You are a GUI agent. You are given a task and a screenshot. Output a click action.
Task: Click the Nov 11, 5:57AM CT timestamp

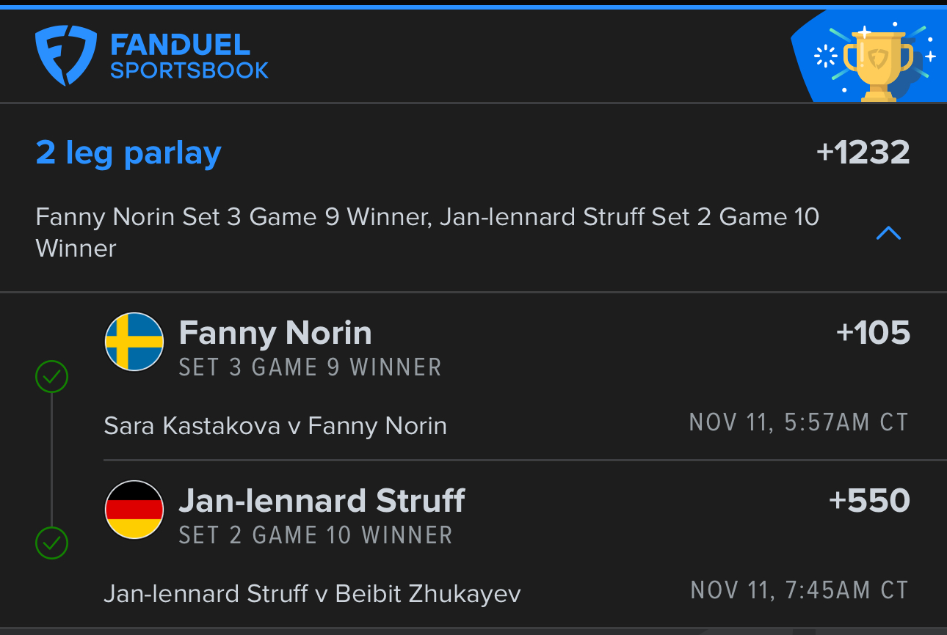[798, 423]
